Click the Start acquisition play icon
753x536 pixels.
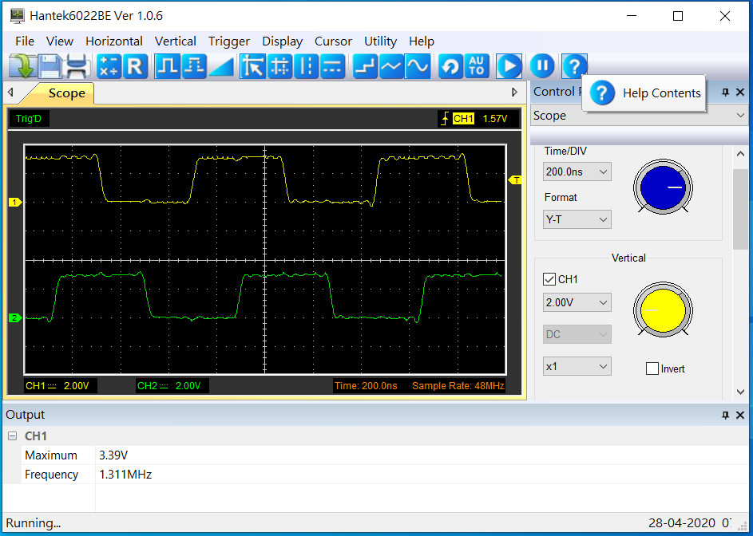coord(509,66)
